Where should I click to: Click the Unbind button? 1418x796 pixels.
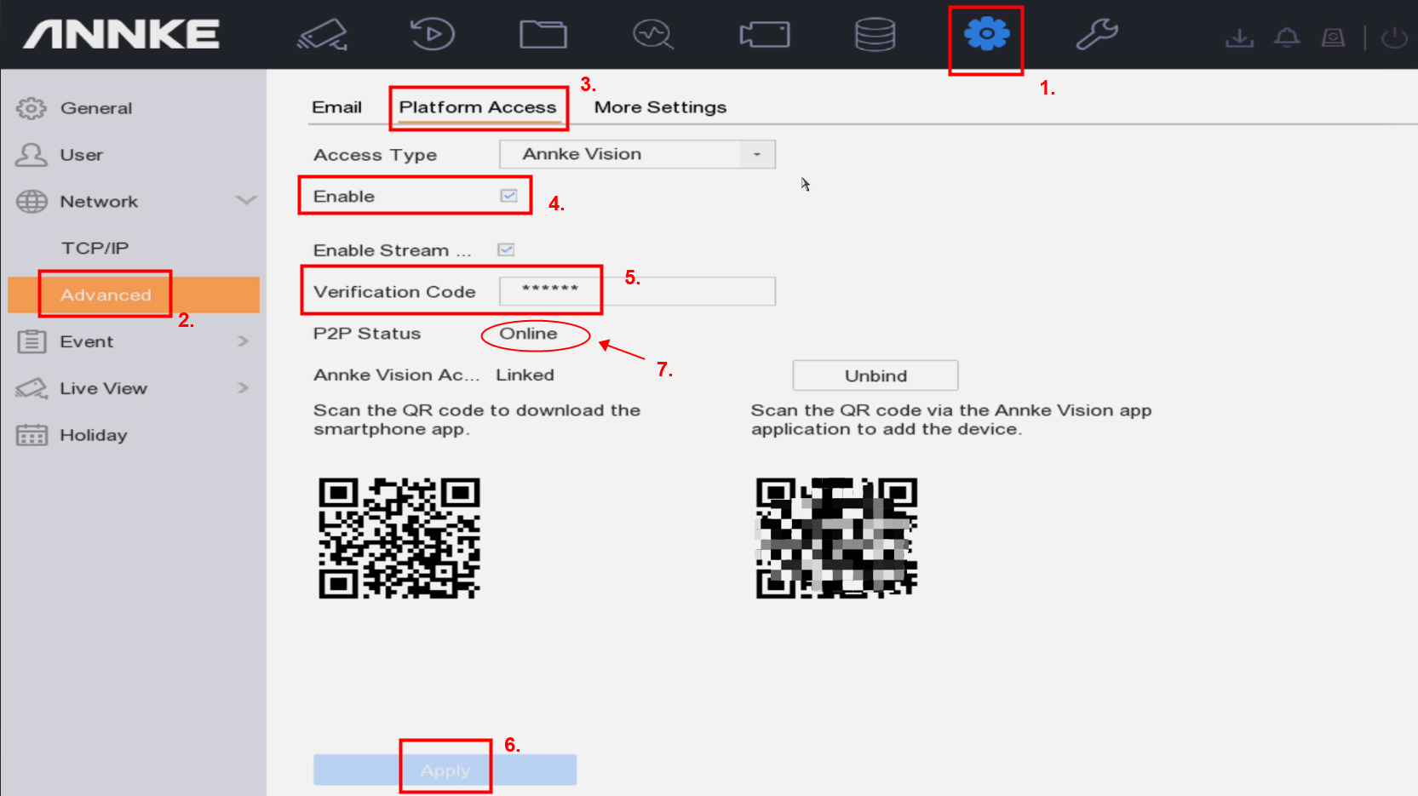tap(875, 375)
